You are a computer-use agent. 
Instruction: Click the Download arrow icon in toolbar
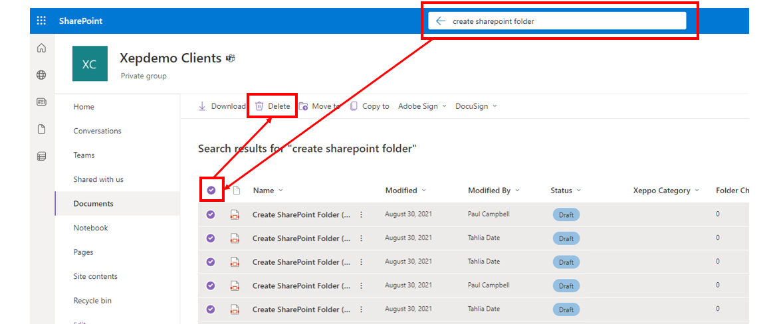[202, 106]
